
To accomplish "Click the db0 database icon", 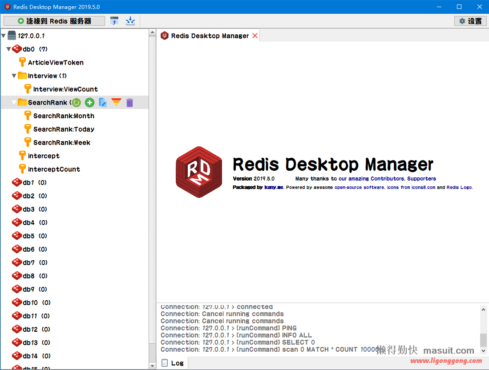I will 17,49.
